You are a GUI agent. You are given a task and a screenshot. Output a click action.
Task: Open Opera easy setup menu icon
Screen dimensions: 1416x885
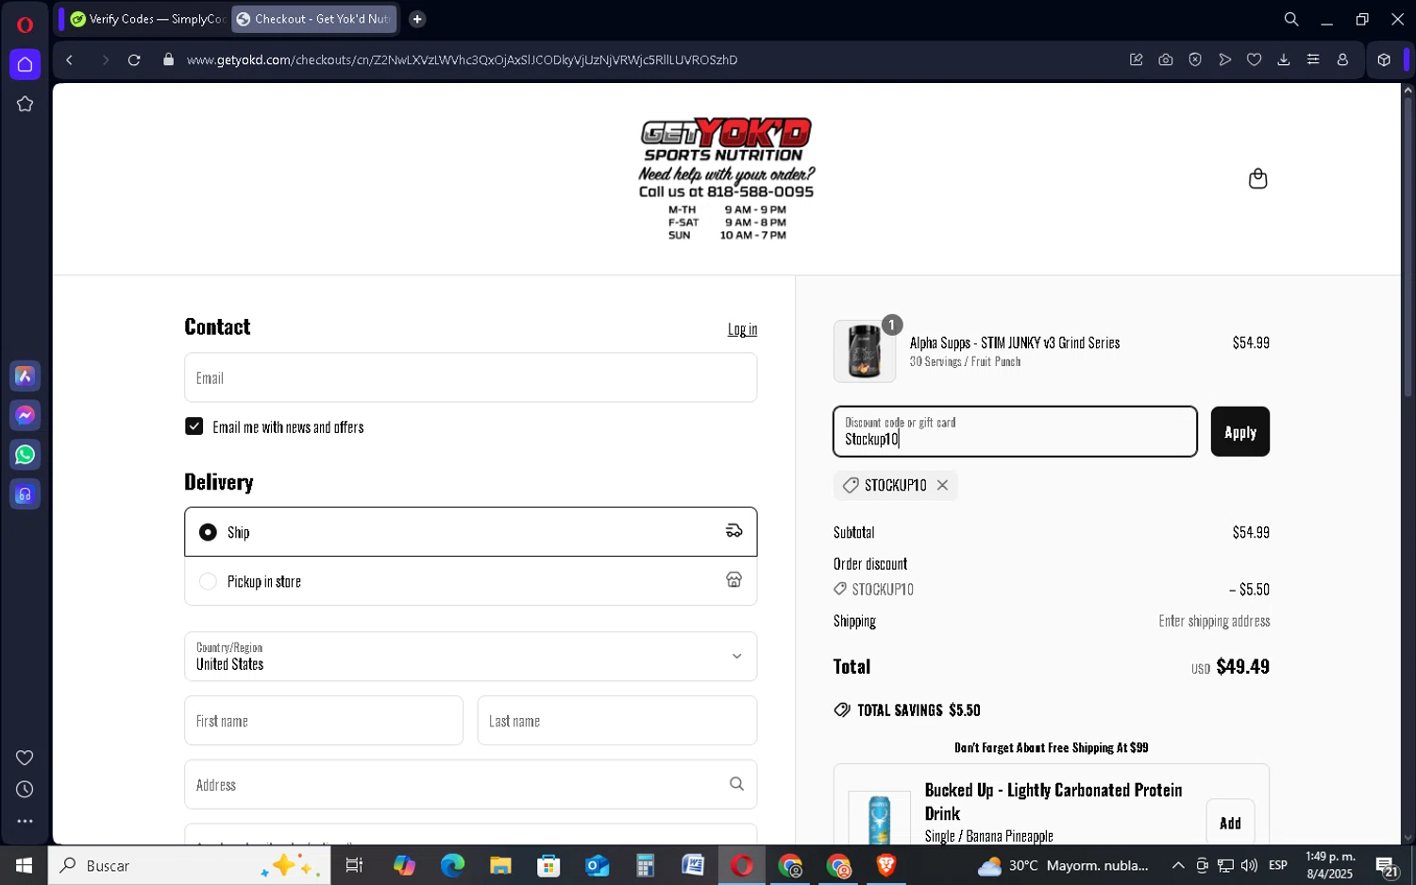click(x=1312, y=59)
